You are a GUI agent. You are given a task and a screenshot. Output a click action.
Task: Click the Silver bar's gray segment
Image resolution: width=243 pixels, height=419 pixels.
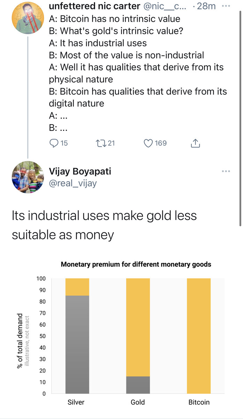tap(77, 344)
